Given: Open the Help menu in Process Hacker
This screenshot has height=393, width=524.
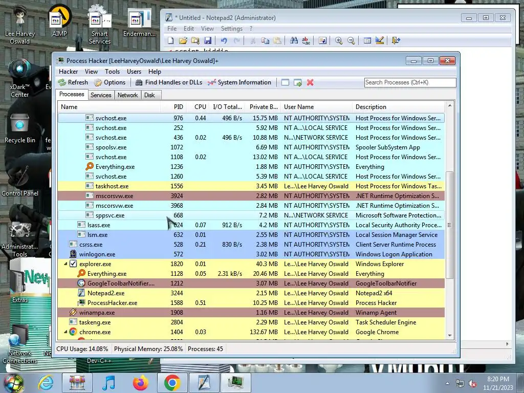Looking at the screenshot, I should 155,72.
